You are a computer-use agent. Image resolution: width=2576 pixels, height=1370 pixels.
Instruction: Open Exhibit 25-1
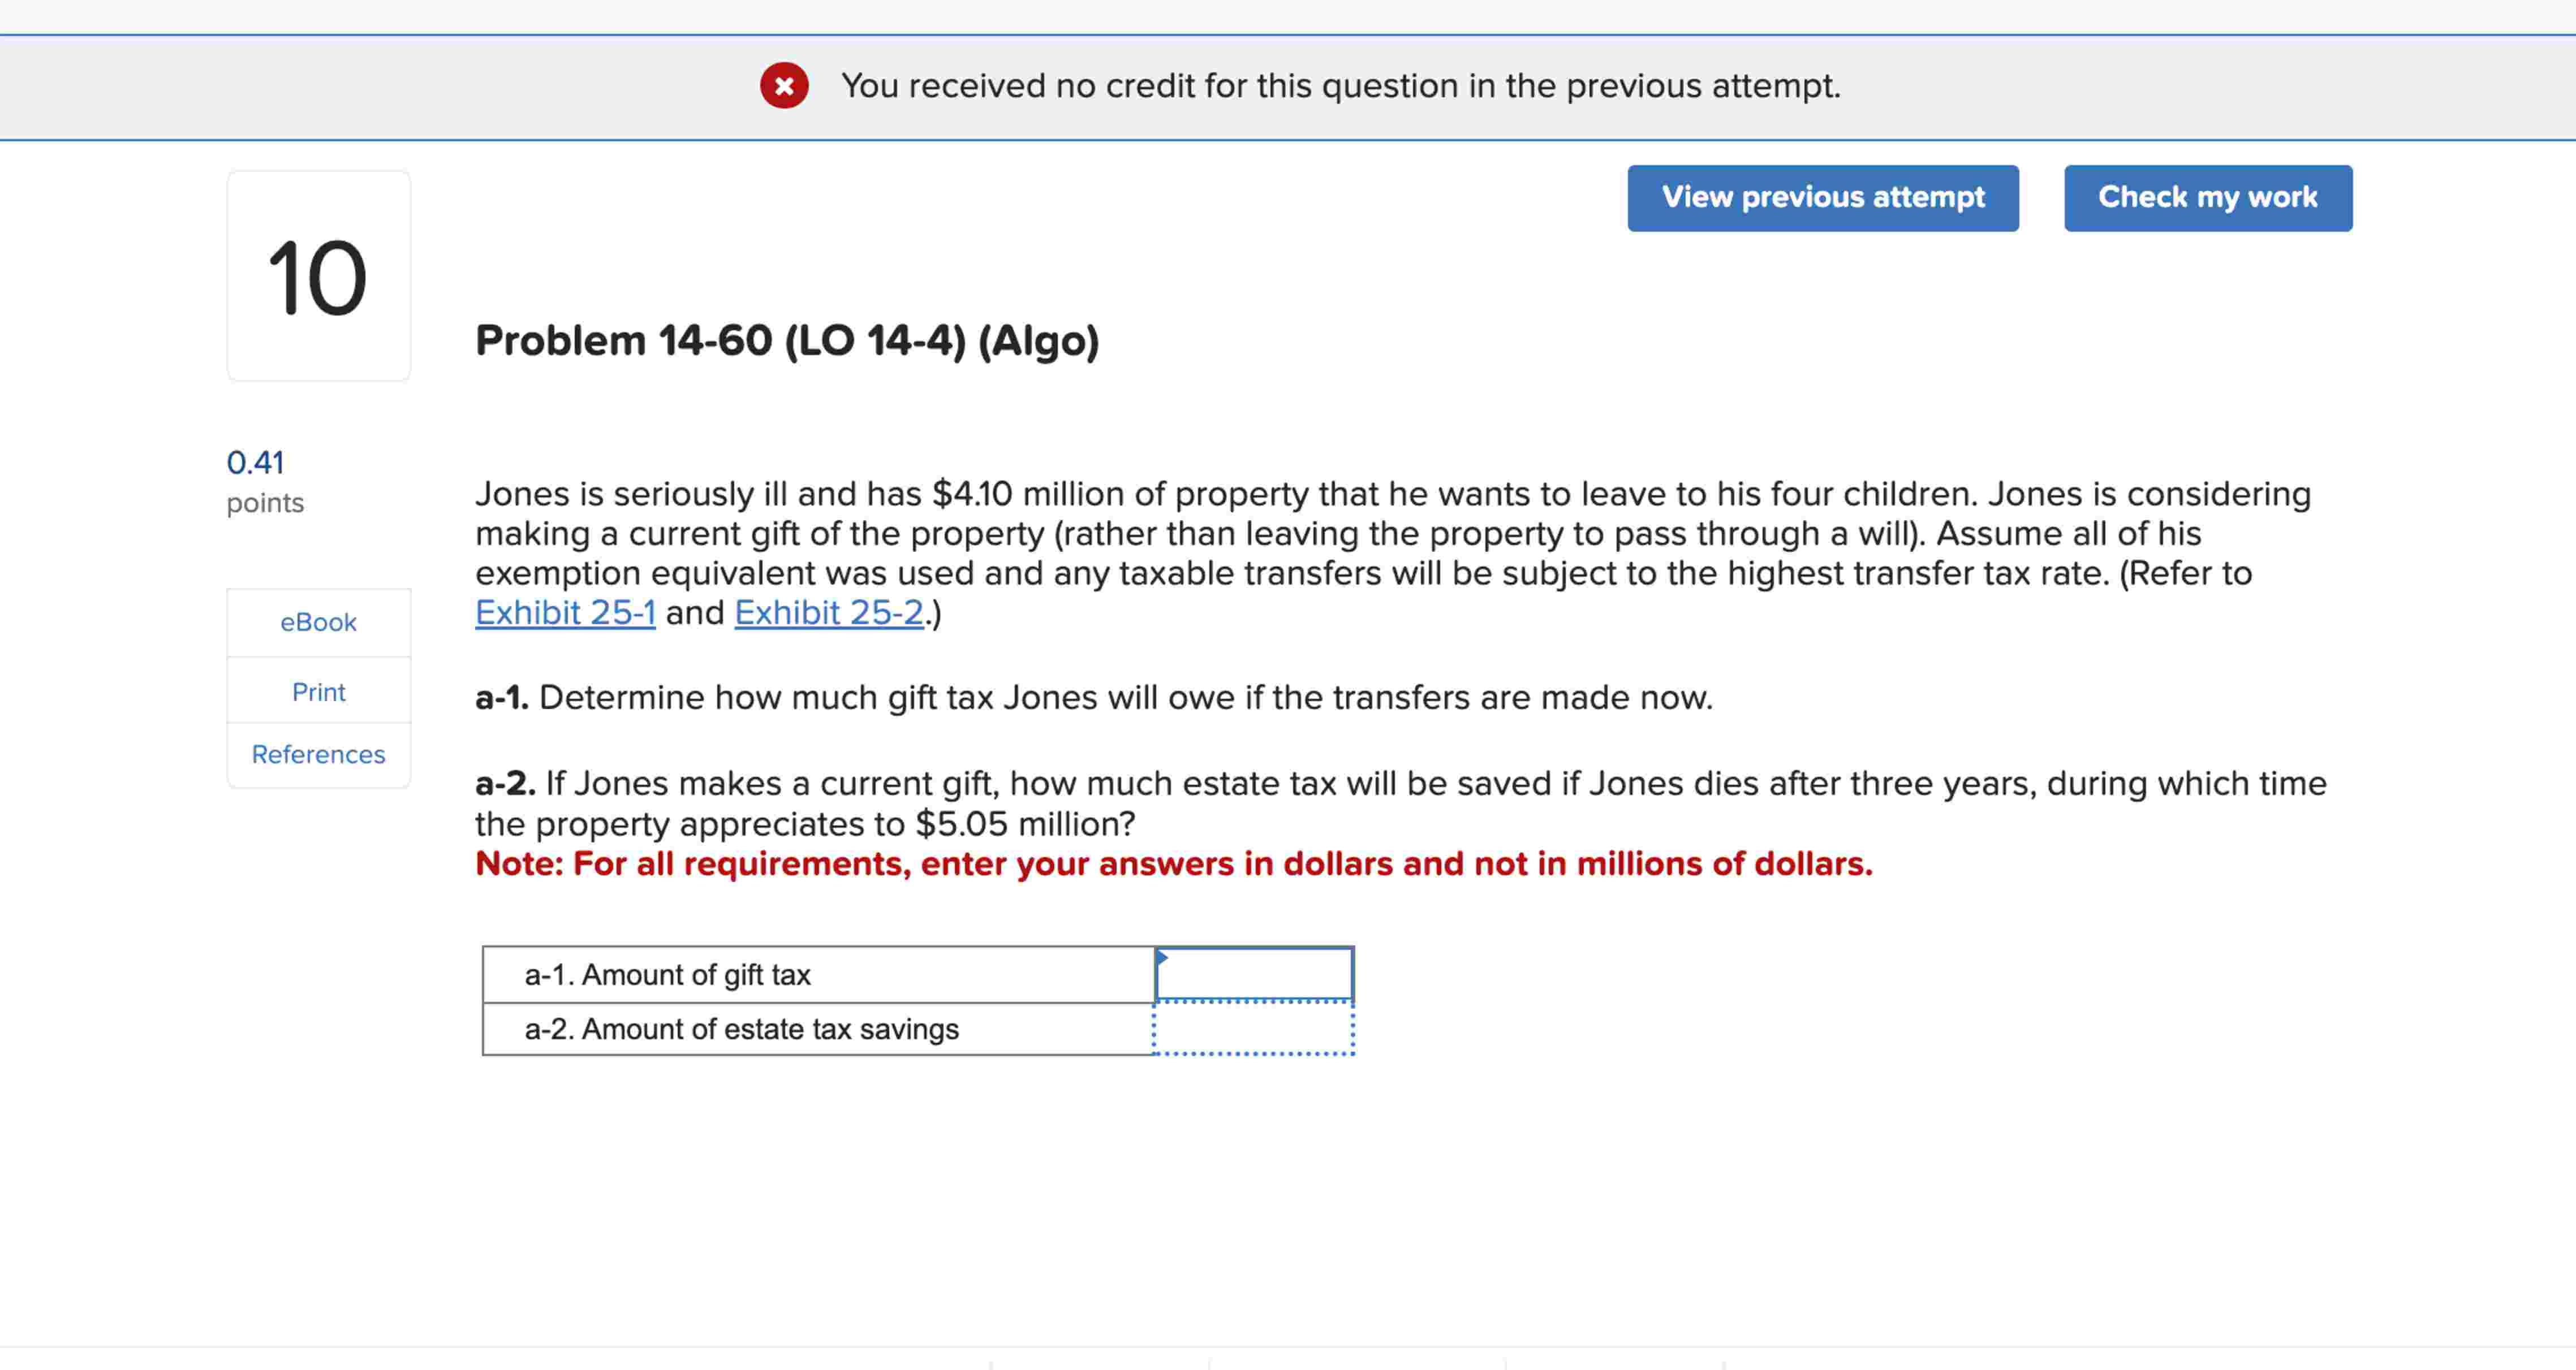(x=565, y=612)
